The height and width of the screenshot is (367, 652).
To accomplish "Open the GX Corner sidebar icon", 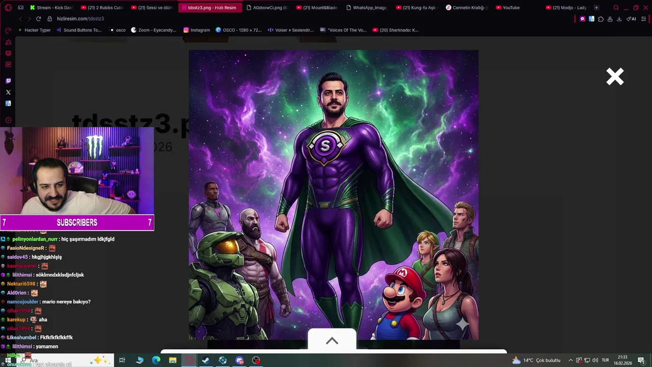I will [8, 54].
